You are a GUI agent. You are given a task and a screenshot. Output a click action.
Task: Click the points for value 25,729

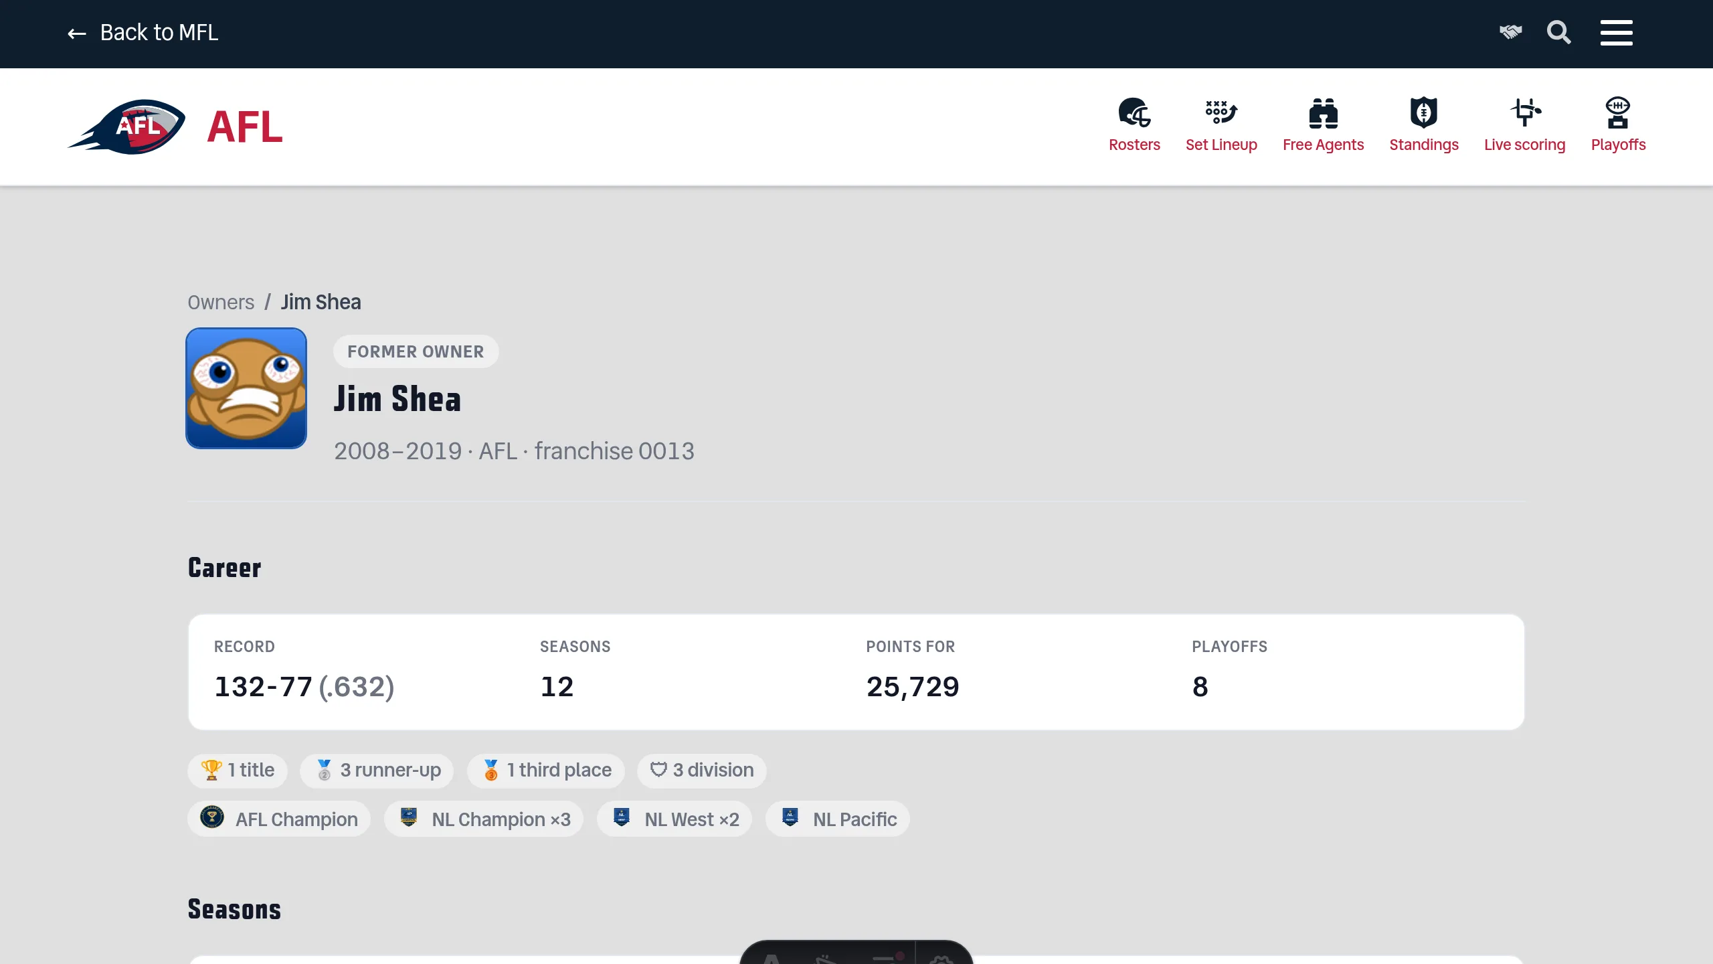(913, 687)
